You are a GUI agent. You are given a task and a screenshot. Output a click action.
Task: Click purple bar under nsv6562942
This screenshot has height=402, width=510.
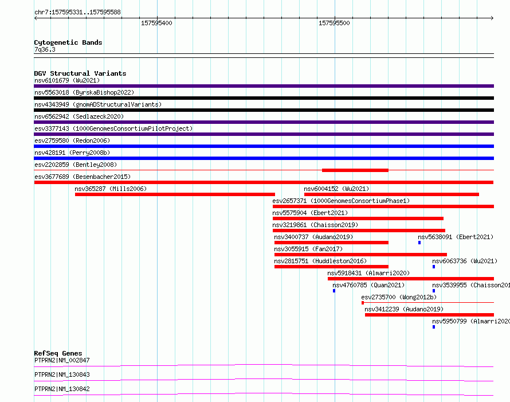264,122
